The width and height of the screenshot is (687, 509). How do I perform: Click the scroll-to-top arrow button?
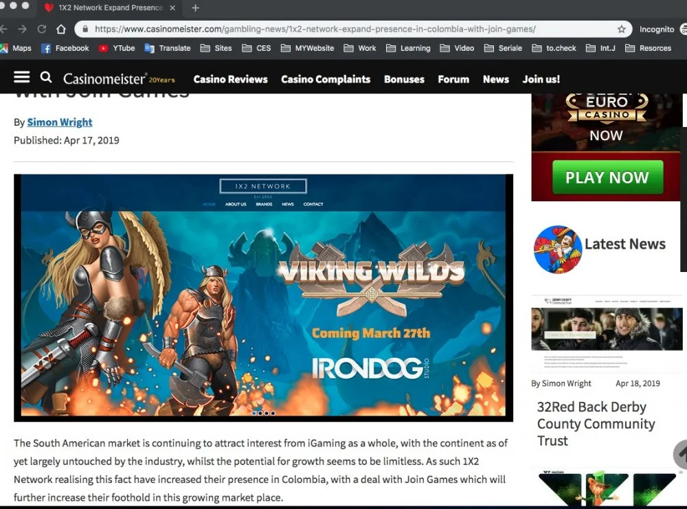(681, 455)
